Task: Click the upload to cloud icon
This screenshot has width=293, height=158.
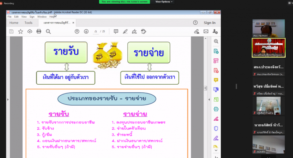Action: (x=30, y=32)
